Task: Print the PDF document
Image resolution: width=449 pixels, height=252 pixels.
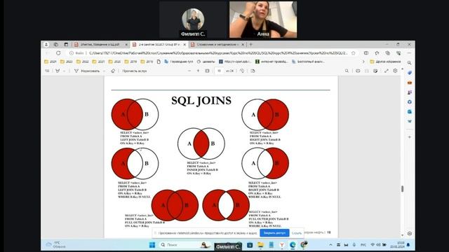Action: pyautogui.click(x=358, y=71)
